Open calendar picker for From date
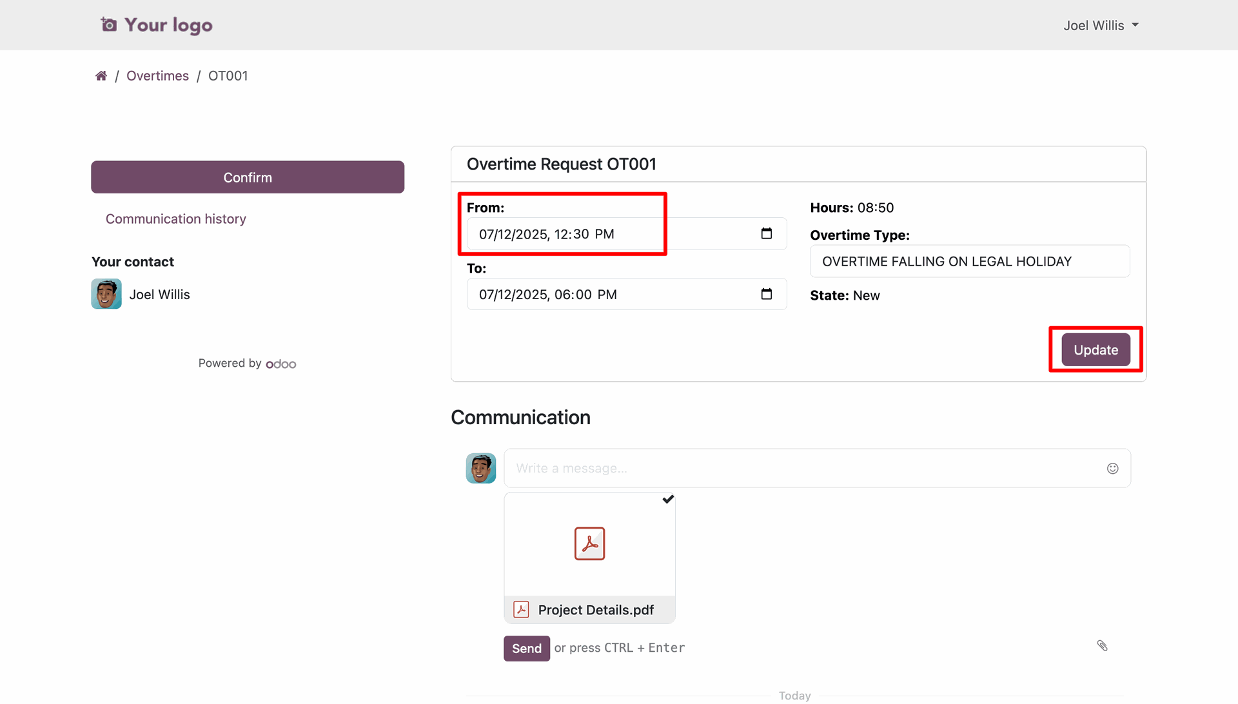 coord(766,233)
